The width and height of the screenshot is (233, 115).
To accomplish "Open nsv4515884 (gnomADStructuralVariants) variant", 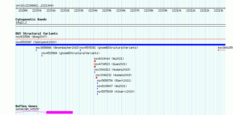I will click(x=70, y=53).
